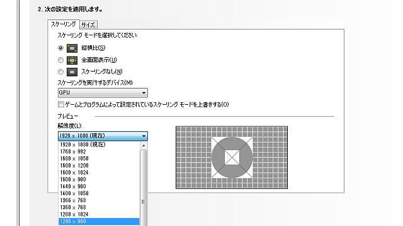Click the resolution list scrollbar thumb
This screenshot has width=403, height=226.
click(144, 188)
